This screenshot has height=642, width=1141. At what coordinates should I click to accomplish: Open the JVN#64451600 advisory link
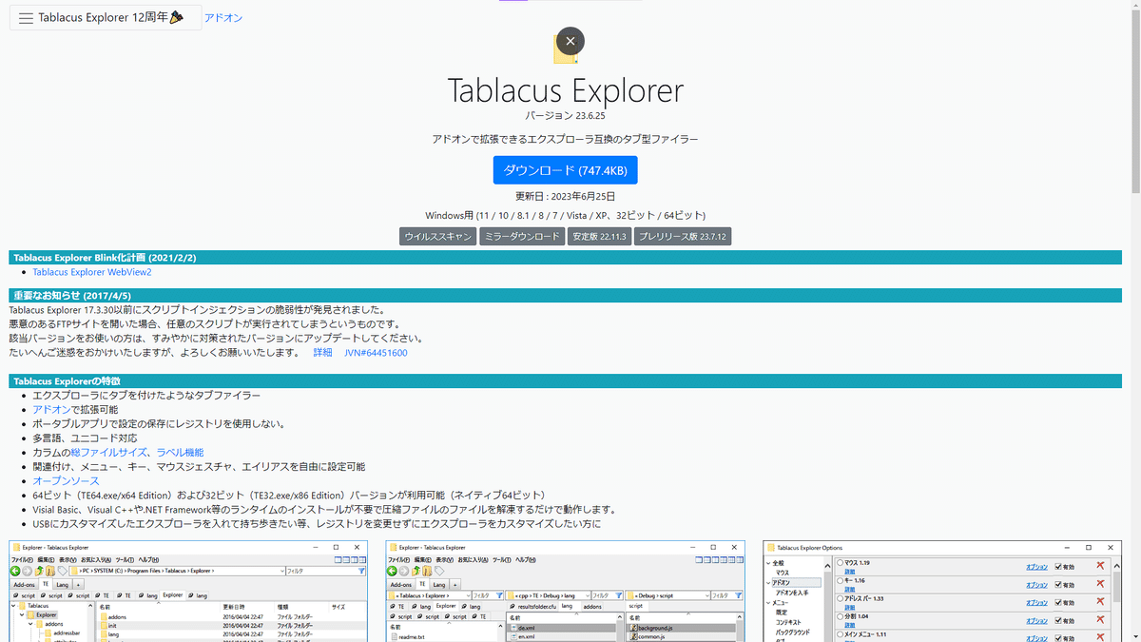coord(376,353)
